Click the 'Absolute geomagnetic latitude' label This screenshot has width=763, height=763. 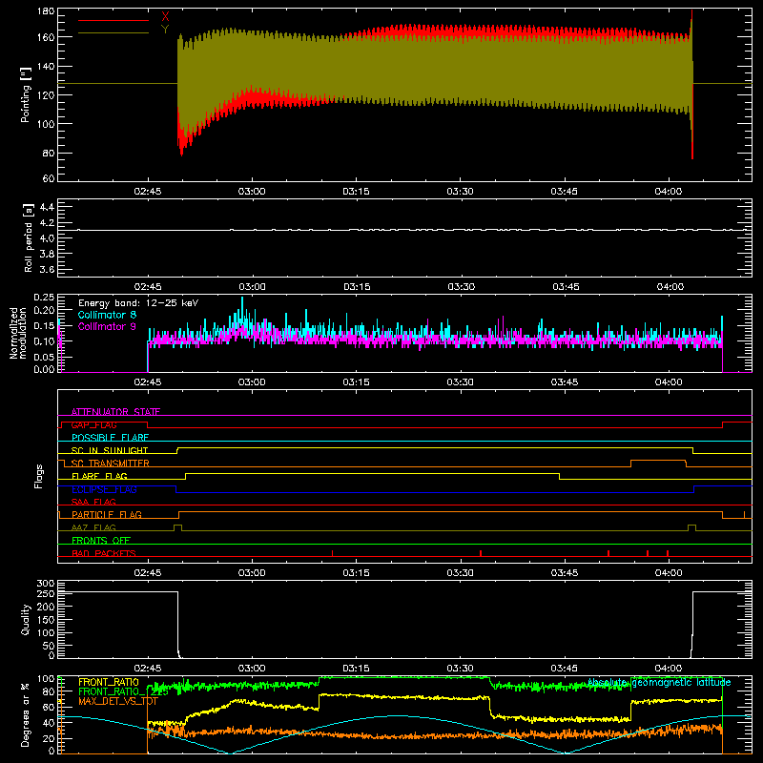(659, 682)
